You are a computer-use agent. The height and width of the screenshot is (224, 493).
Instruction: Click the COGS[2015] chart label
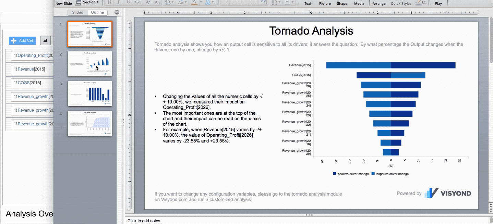point(302,75)
